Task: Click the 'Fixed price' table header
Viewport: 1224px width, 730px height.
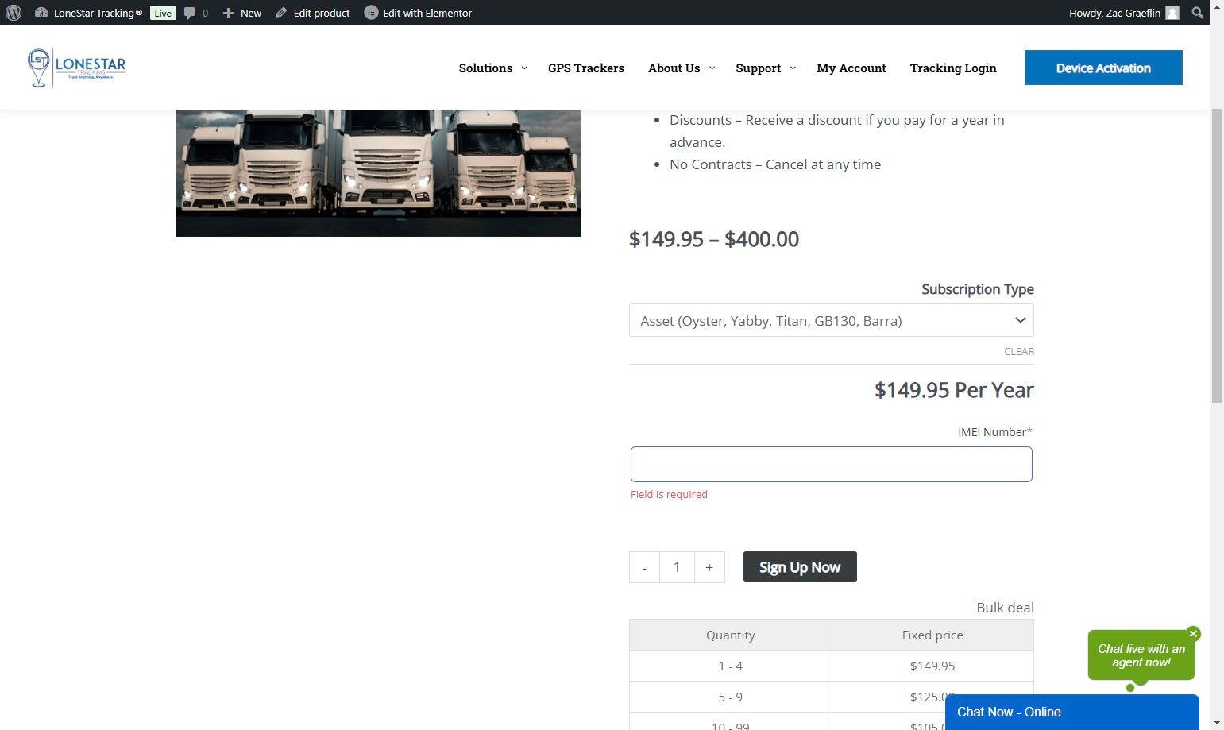Action: pyautogui.click(x=932, y=635)
